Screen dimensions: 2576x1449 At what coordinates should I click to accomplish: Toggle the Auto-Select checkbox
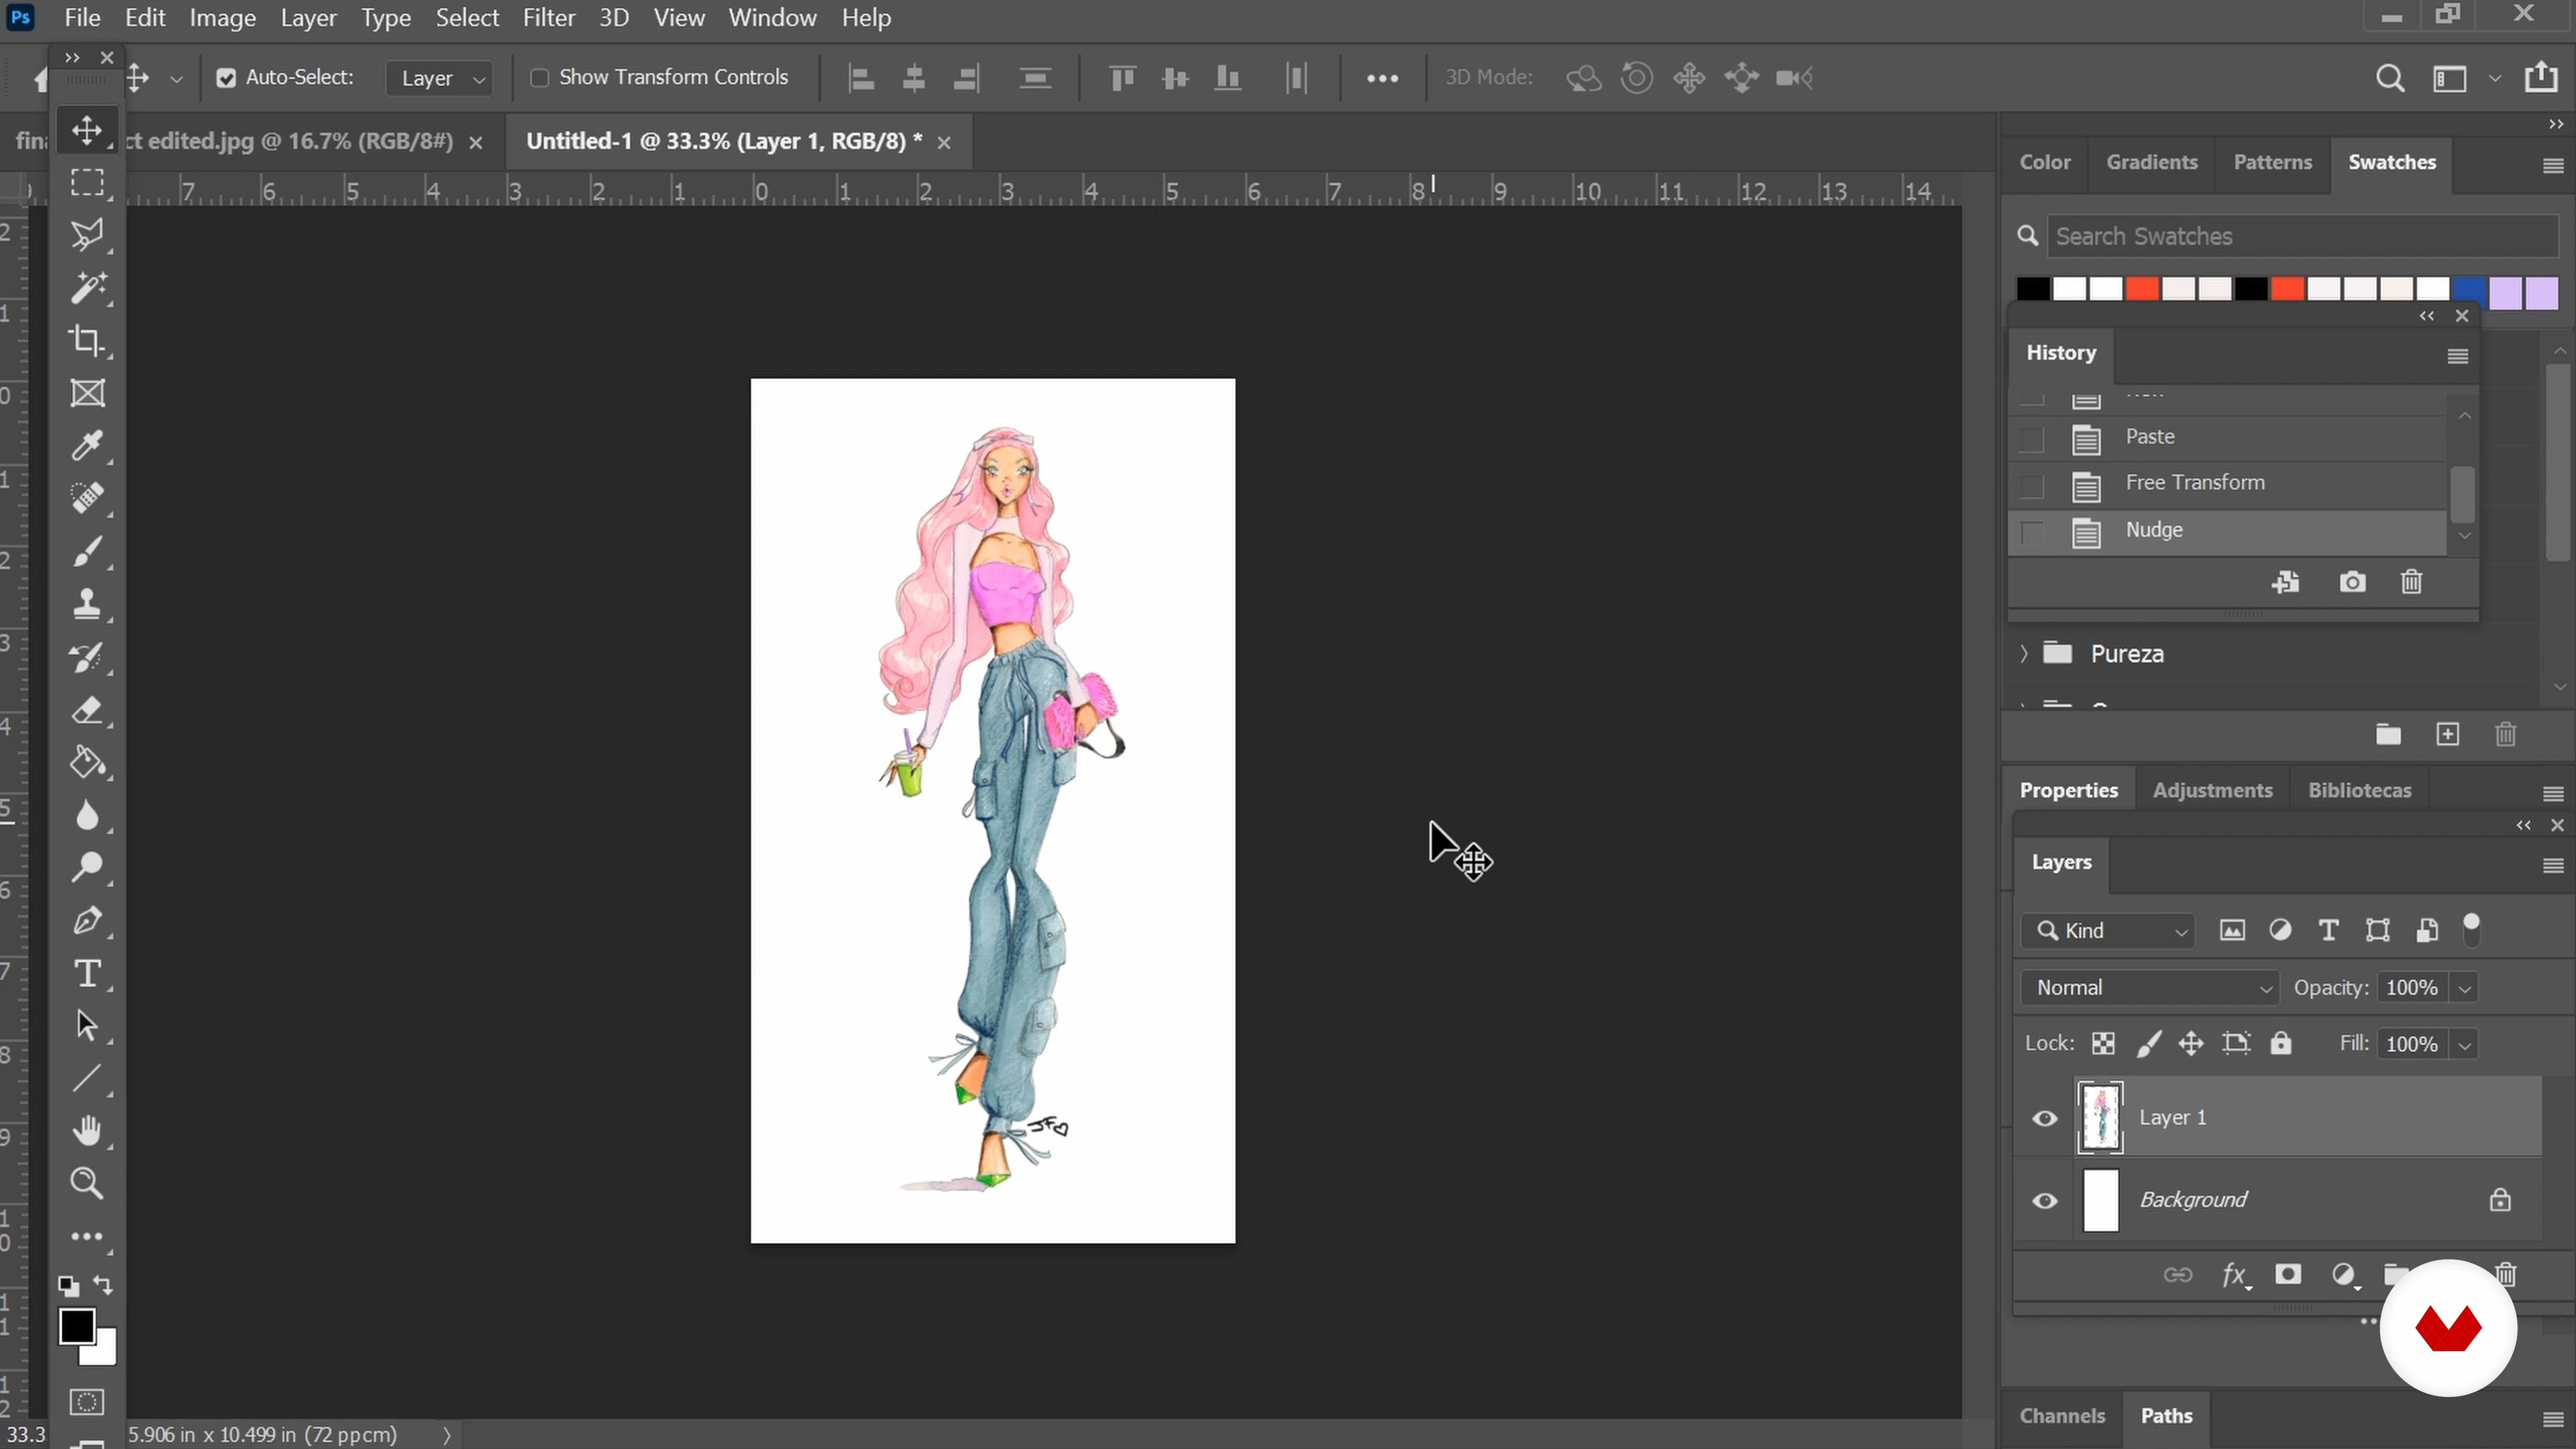[x=226, y=78]
